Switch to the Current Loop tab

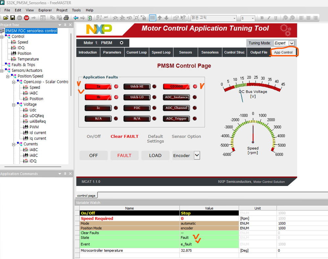point(137,52)
